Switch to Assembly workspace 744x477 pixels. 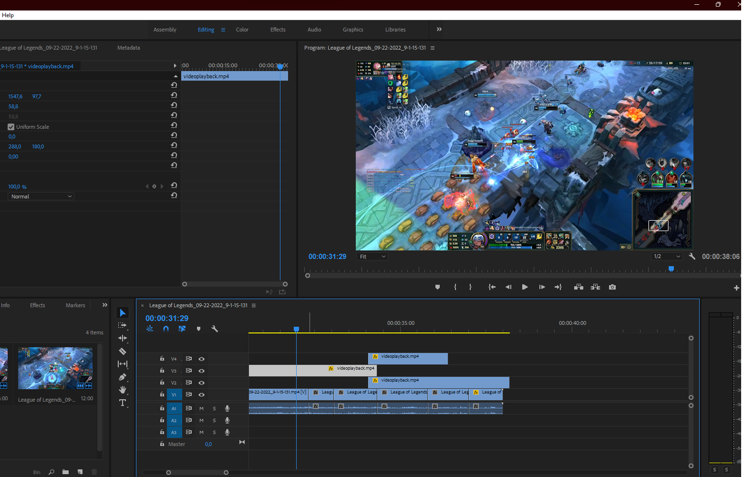(x=165, y=30)
